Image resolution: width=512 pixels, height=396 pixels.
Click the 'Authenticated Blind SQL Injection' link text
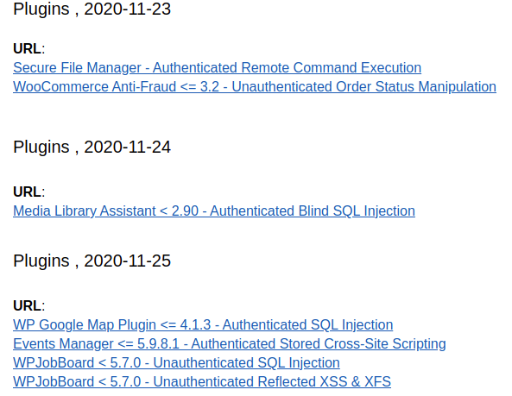[x=313, y=211]
